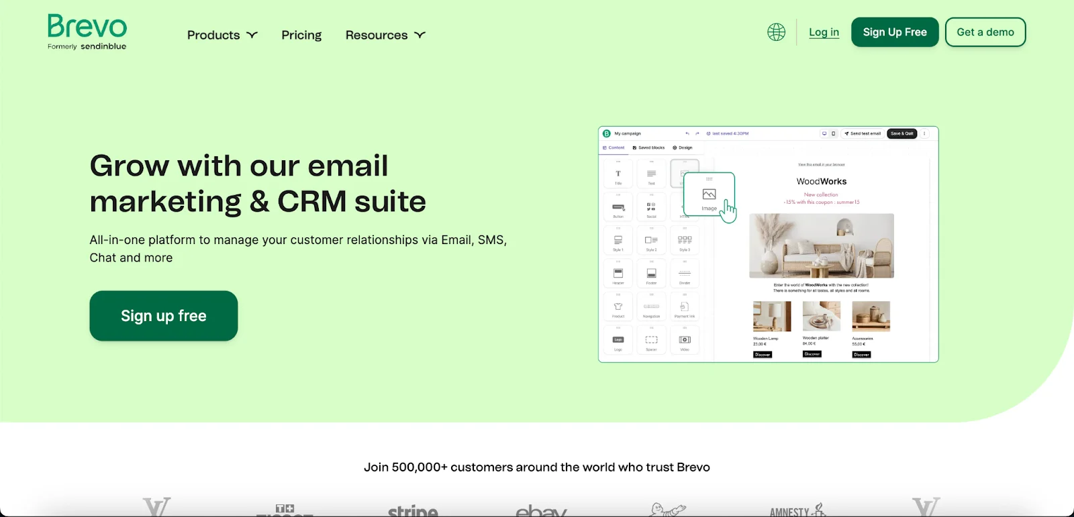Switch to the Saved blocks tab

(648, 148)
